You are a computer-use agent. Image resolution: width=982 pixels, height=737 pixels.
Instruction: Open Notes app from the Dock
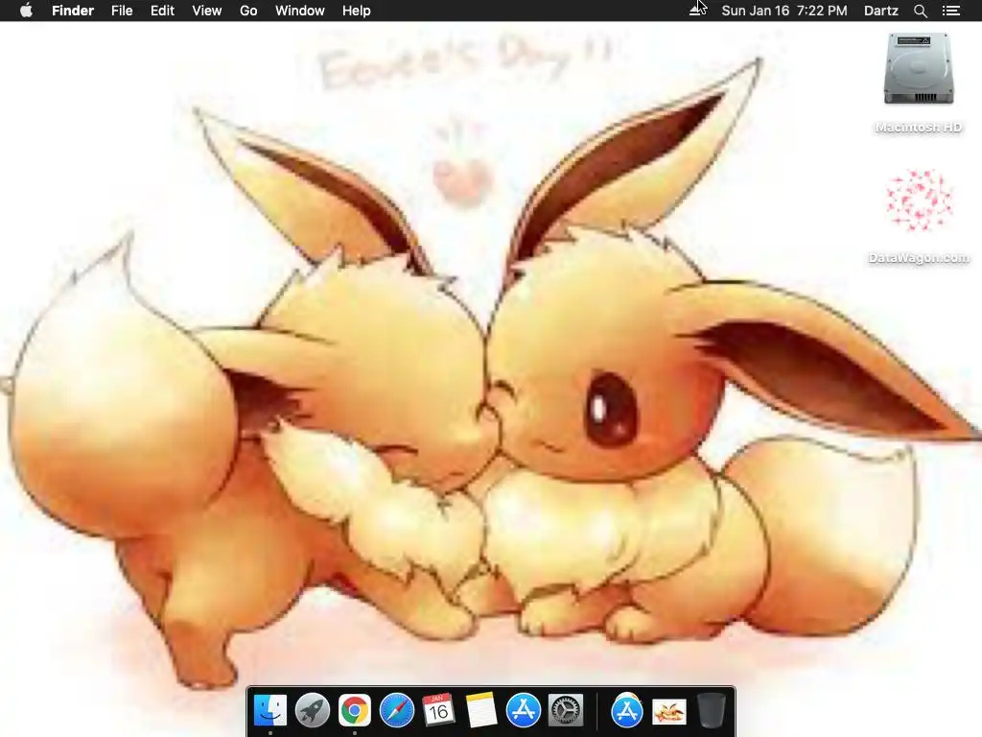click(x=481, y=710)
